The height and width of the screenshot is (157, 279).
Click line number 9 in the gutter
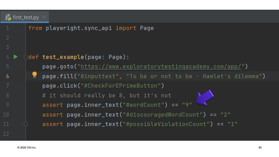pyautogui.click(x=7, y=105)
